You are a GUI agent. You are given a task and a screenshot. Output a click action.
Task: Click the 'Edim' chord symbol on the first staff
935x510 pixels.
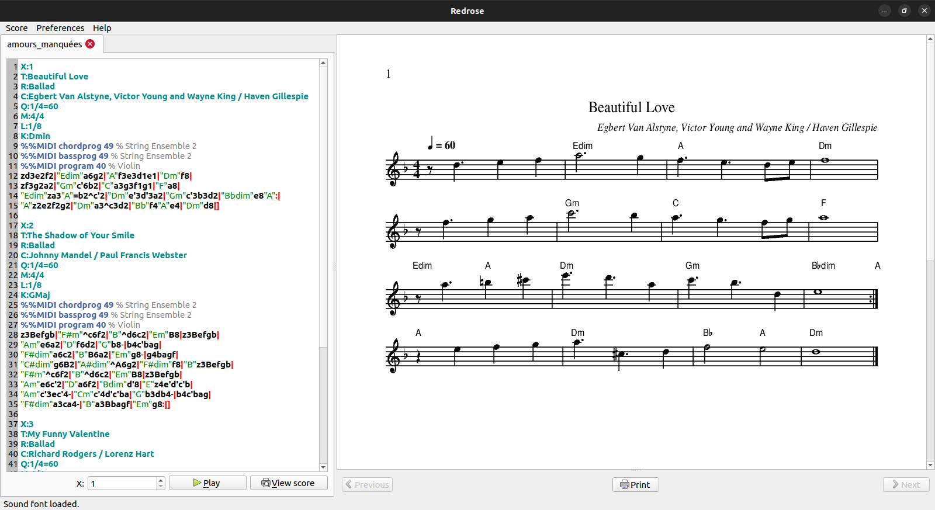pos(583,146)
